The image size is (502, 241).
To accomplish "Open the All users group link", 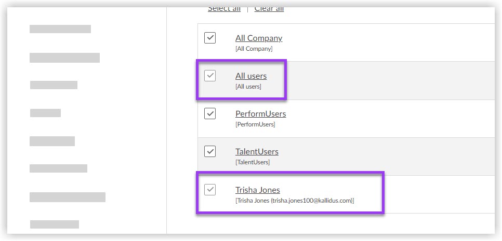I will pos(251,76).
